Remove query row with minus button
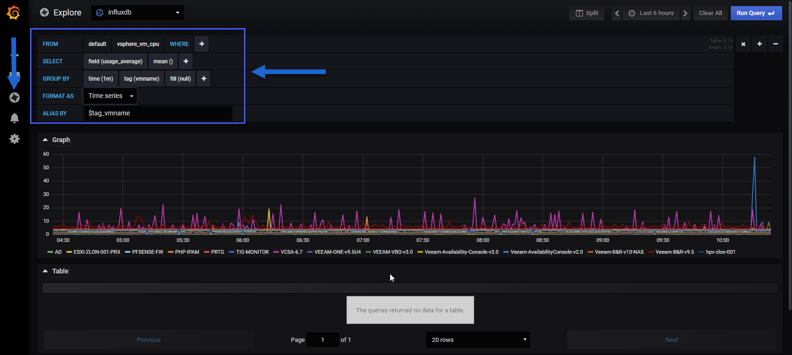Viewport: 792px width, 355px height. [x=776, y=44]
